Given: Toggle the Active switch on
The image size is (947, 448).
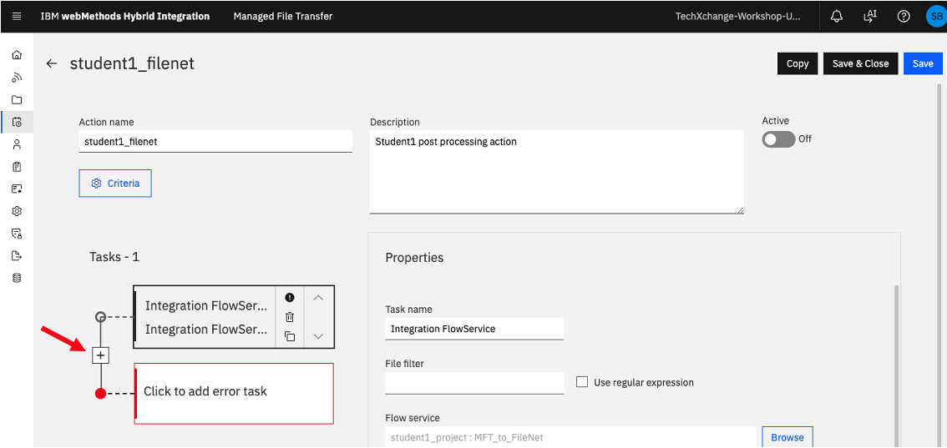Looking at the screenshot, I should tap(778, 139).
